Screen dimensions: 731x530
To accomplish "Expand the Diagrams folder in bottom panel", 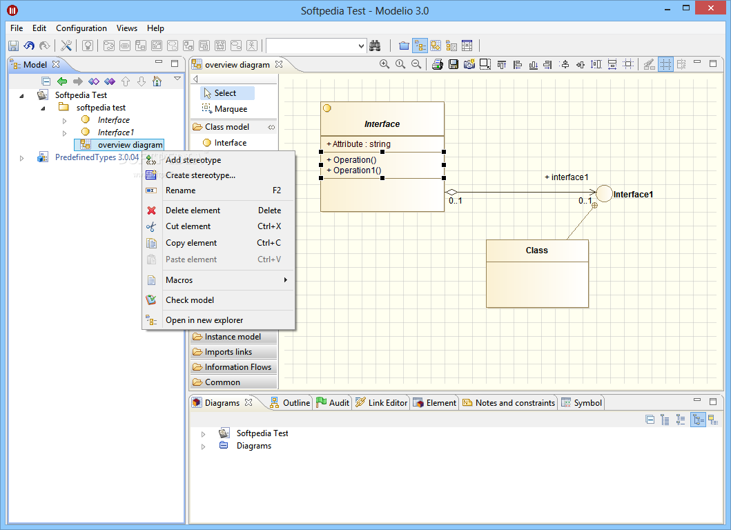I will pos(203,446).
